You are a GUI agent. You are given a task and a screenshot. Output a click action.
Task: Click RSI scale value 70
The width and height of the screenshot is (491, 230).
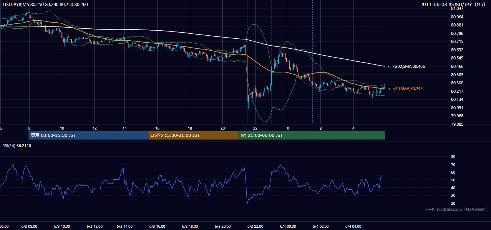(453, 164)
